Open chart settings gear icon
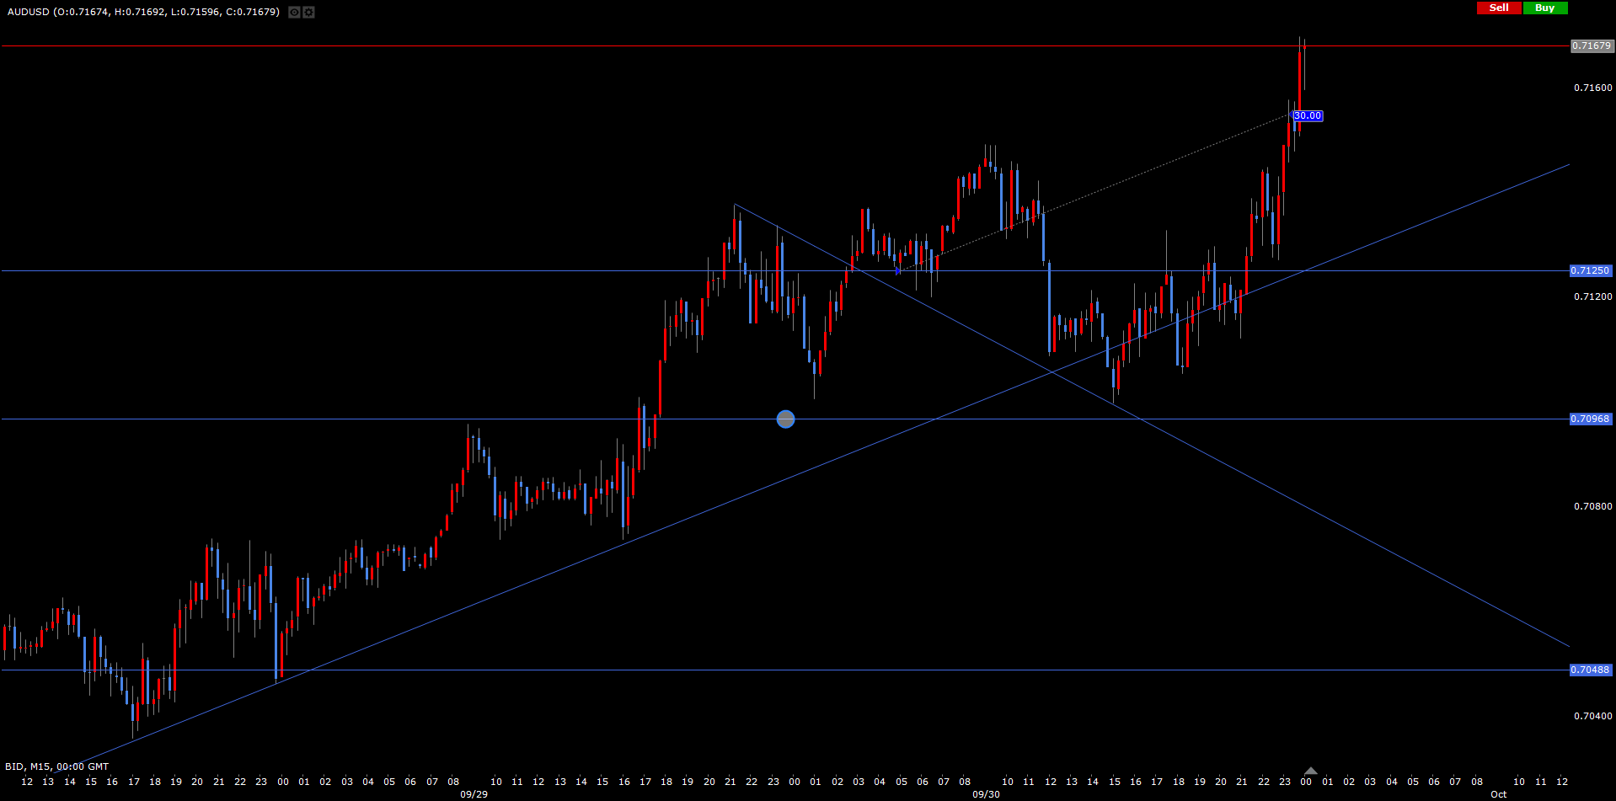Image resolution: width=1616 pixels, height=801 pixels. [x=308, y=12]
